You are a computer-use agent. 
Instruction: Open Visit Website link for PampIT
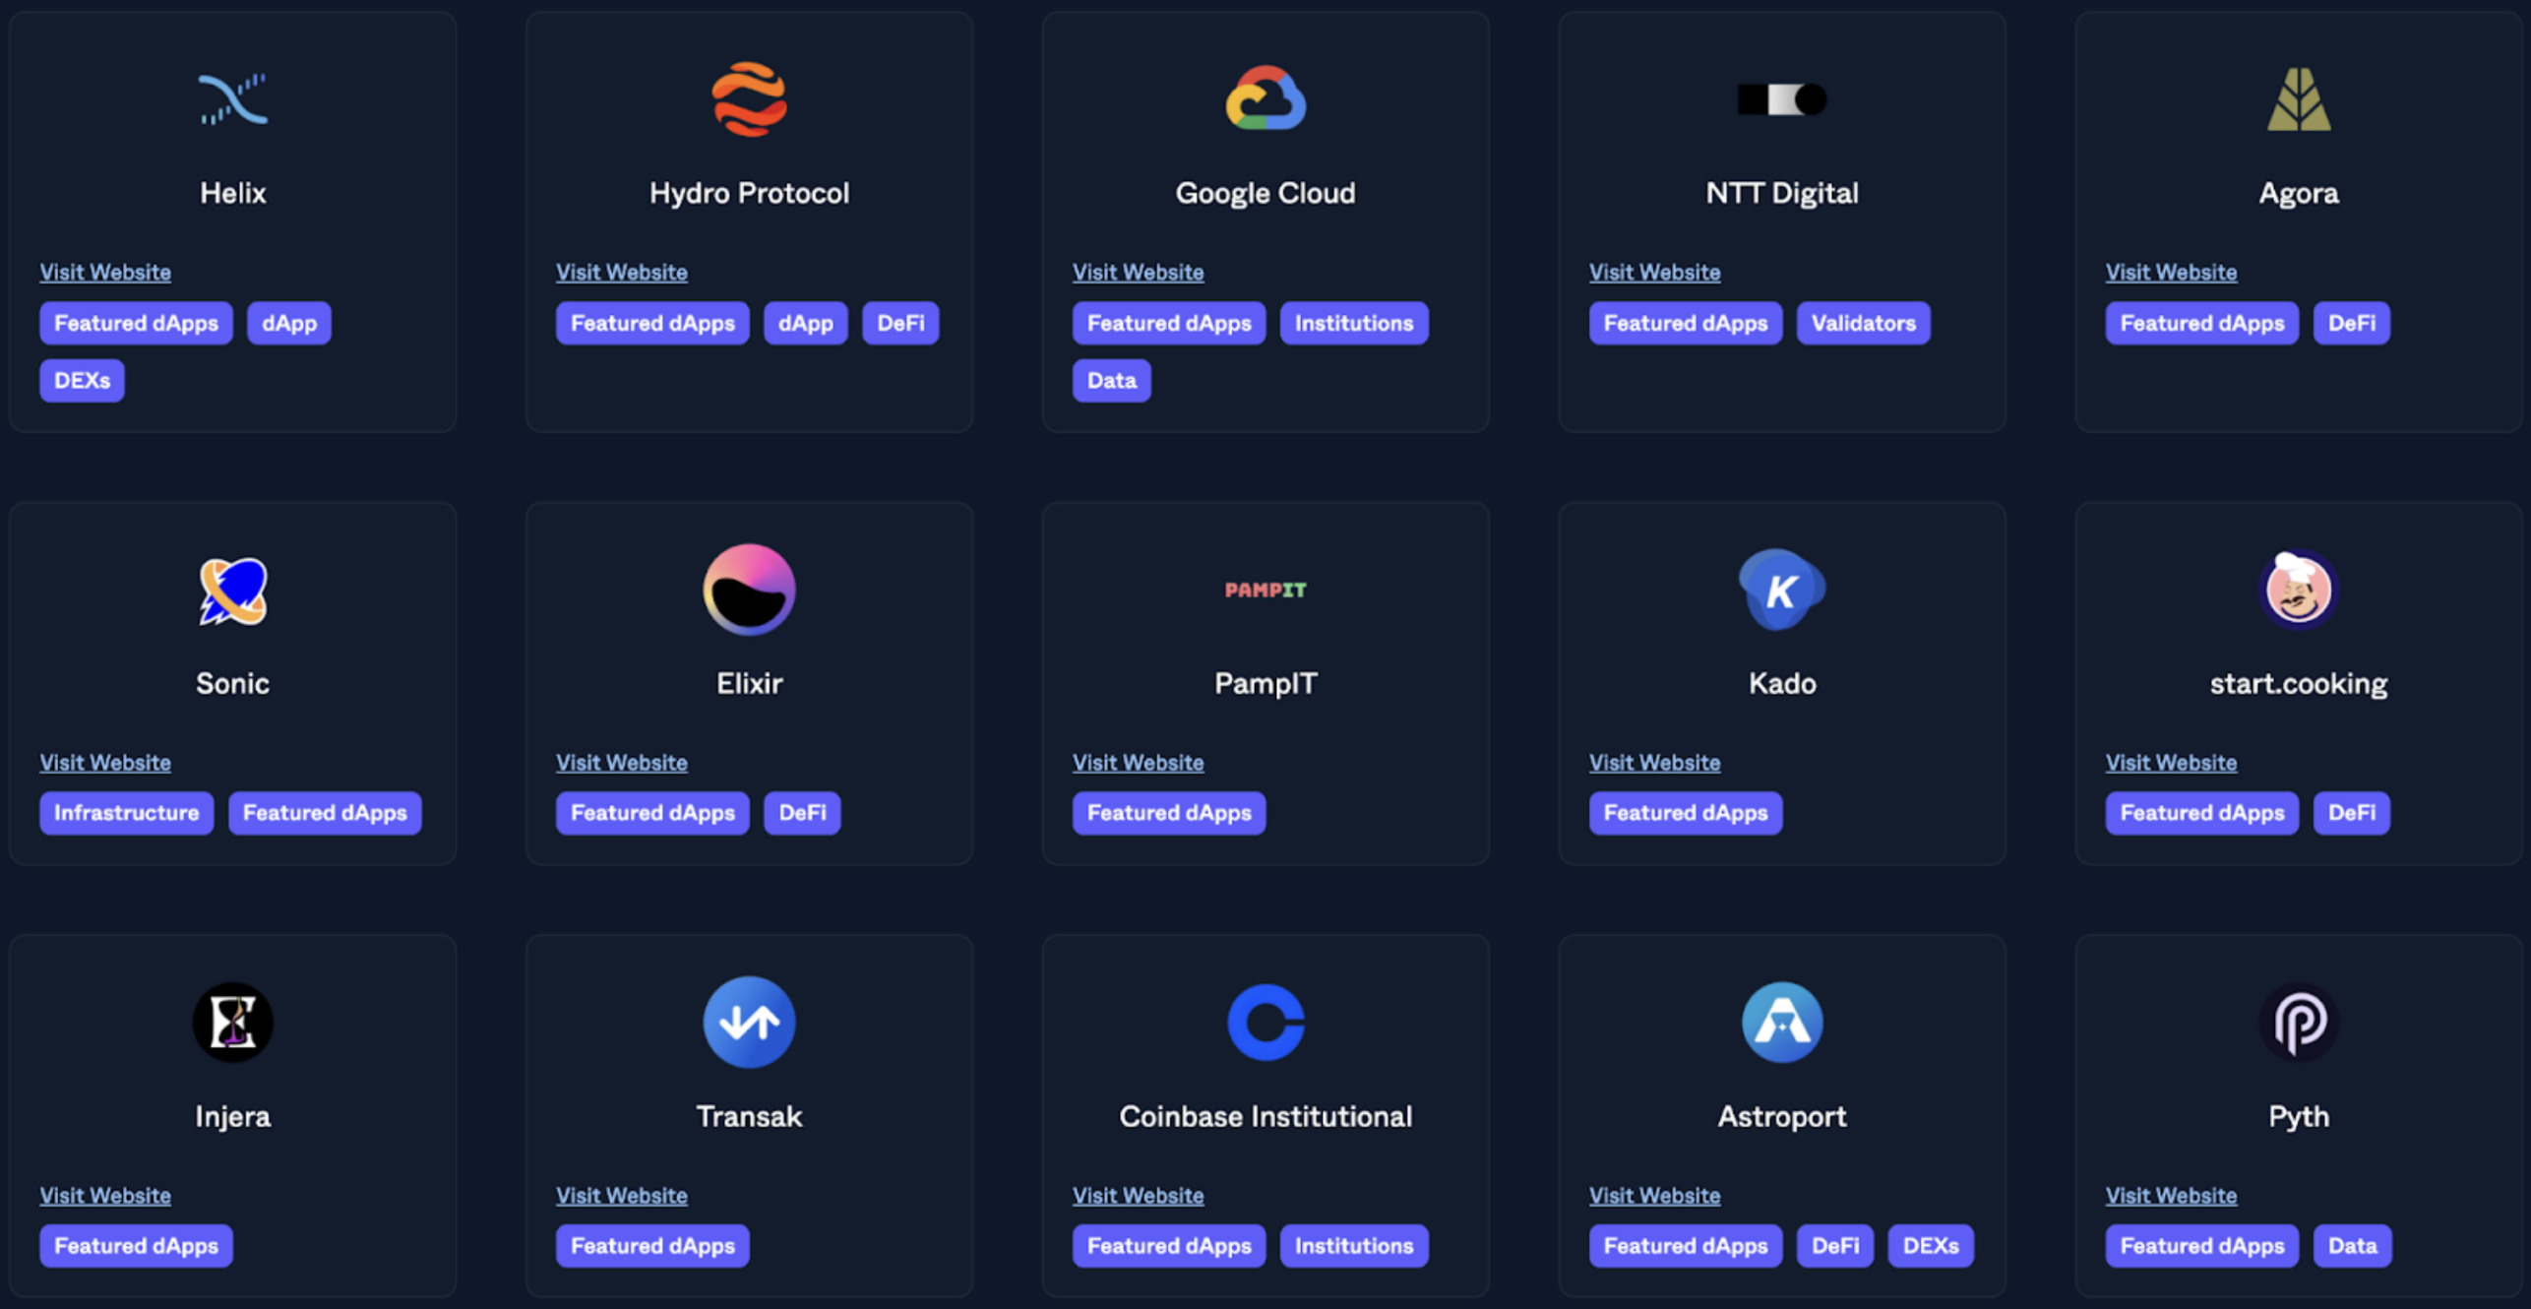point(1139,762)
